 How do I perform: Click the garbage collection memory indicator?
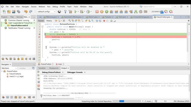[x=157, y=12]
